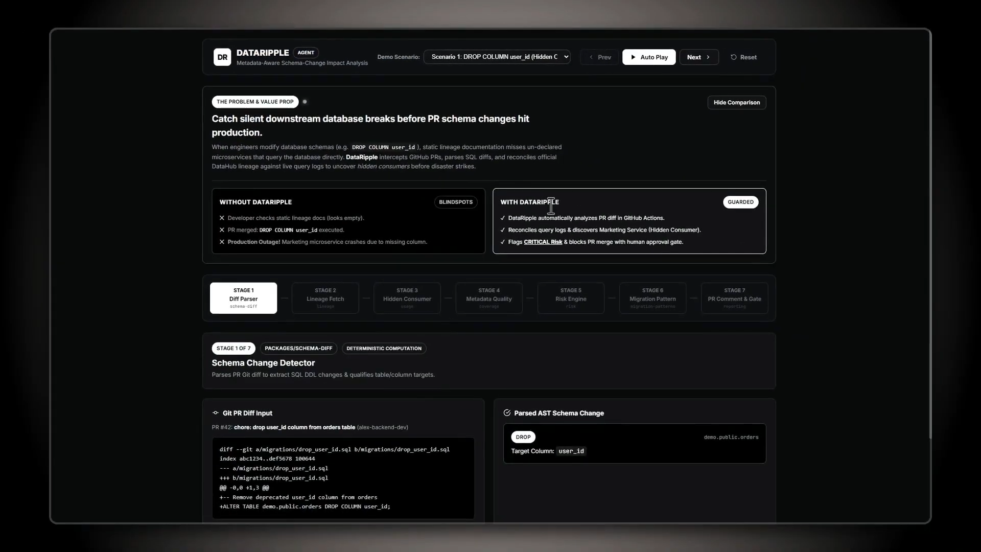
Task: Click the 'index abc1234..def5678 100644' diff line
Action: point(267,459)
